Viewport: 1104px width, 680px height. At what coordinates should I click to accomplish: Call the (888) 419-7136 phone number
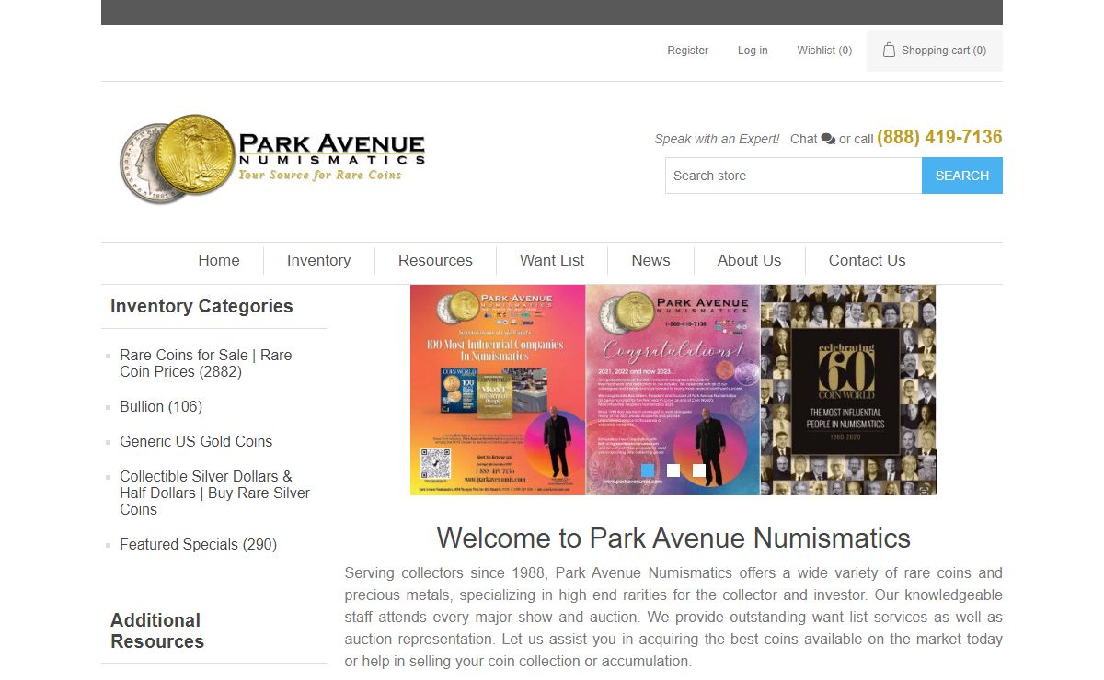tap(939, 137)
